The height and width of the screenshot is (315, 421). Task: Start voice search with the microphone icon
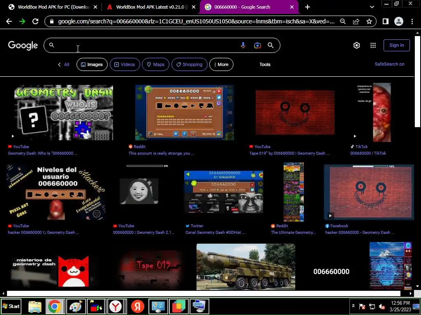(243, 45)
